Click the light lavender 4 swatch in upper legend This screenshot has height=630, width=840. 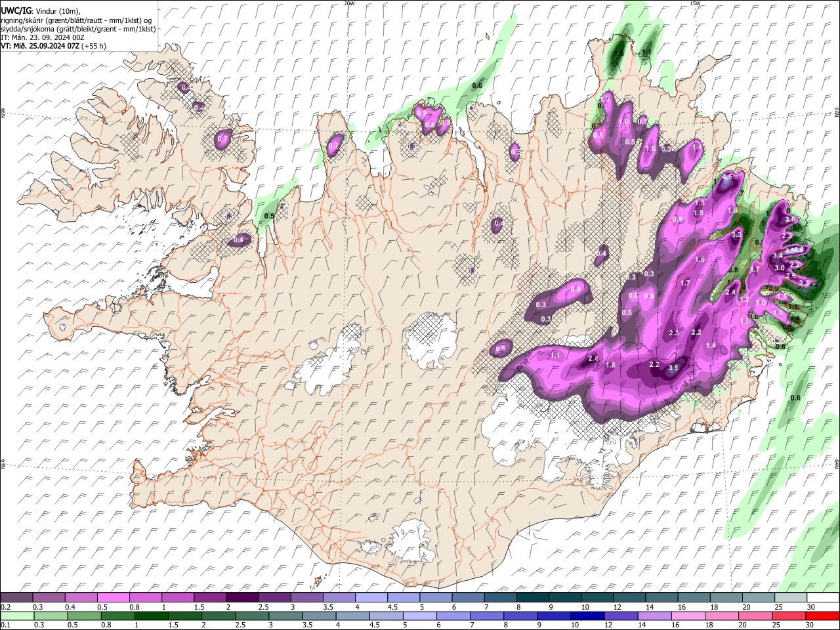(x=371, y=597)
